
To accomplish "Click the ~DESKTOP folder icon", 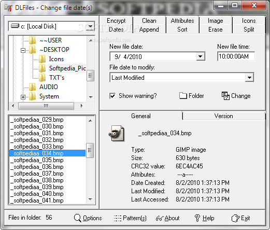I will [32, 50].
